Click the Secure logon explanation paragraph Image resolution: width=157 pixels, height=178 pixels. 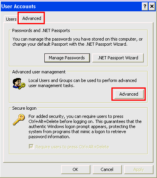click(x=85, y=126)
